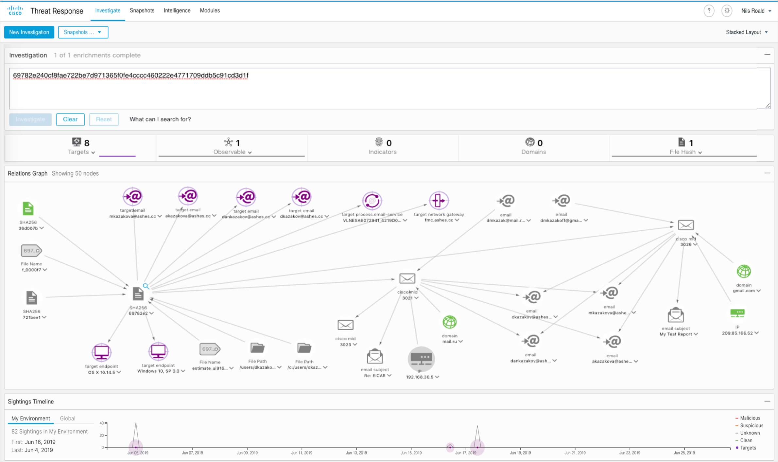Click the /users/dkazako File Path folder icon
The height and width of the screenshot is (462, 778).
(x=257, y=348)
